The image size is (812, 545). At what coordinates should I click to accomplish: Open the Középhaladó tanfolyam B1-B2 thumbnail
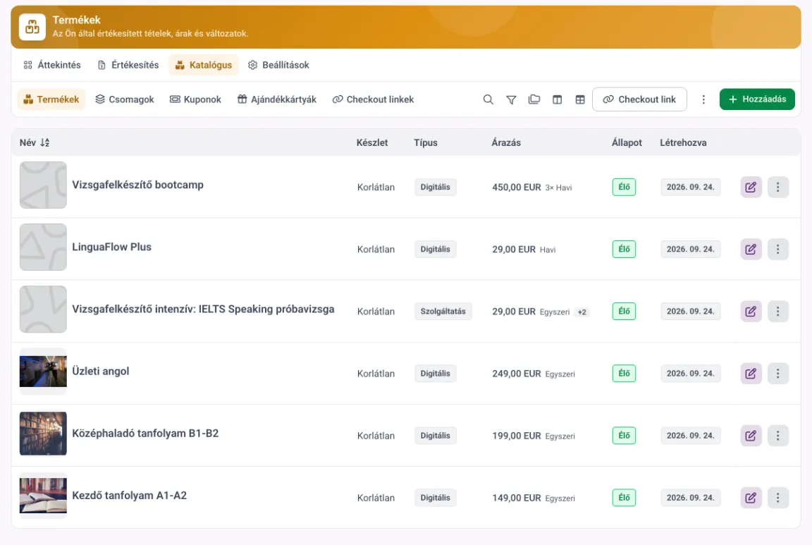coord(43,434)
